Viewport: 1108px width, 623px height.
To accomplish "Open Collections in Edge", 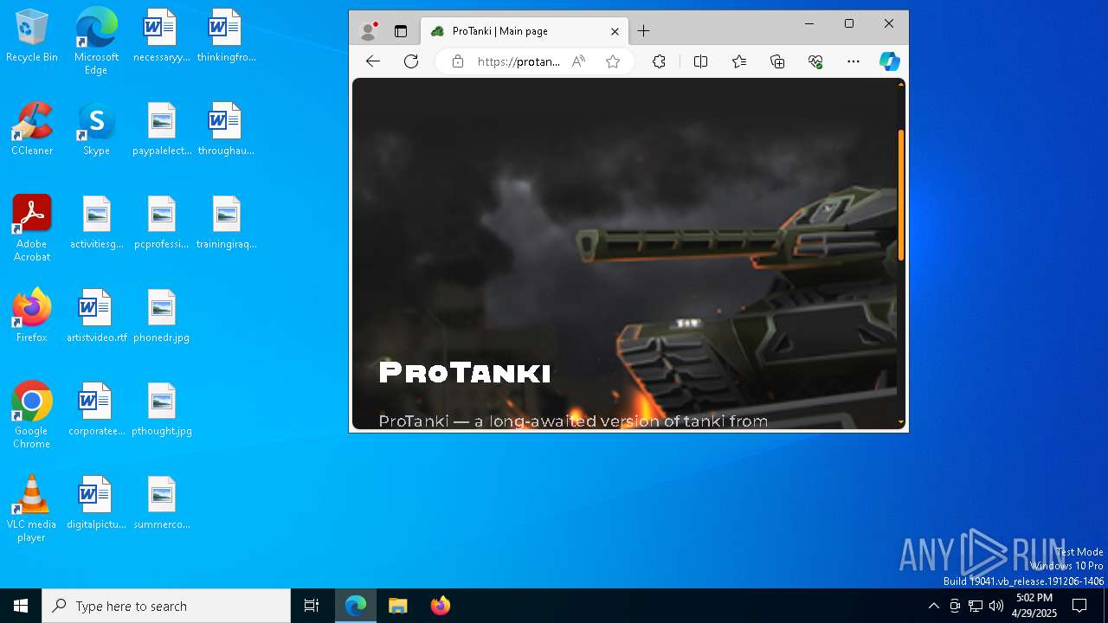I will [x=777, y=61].
